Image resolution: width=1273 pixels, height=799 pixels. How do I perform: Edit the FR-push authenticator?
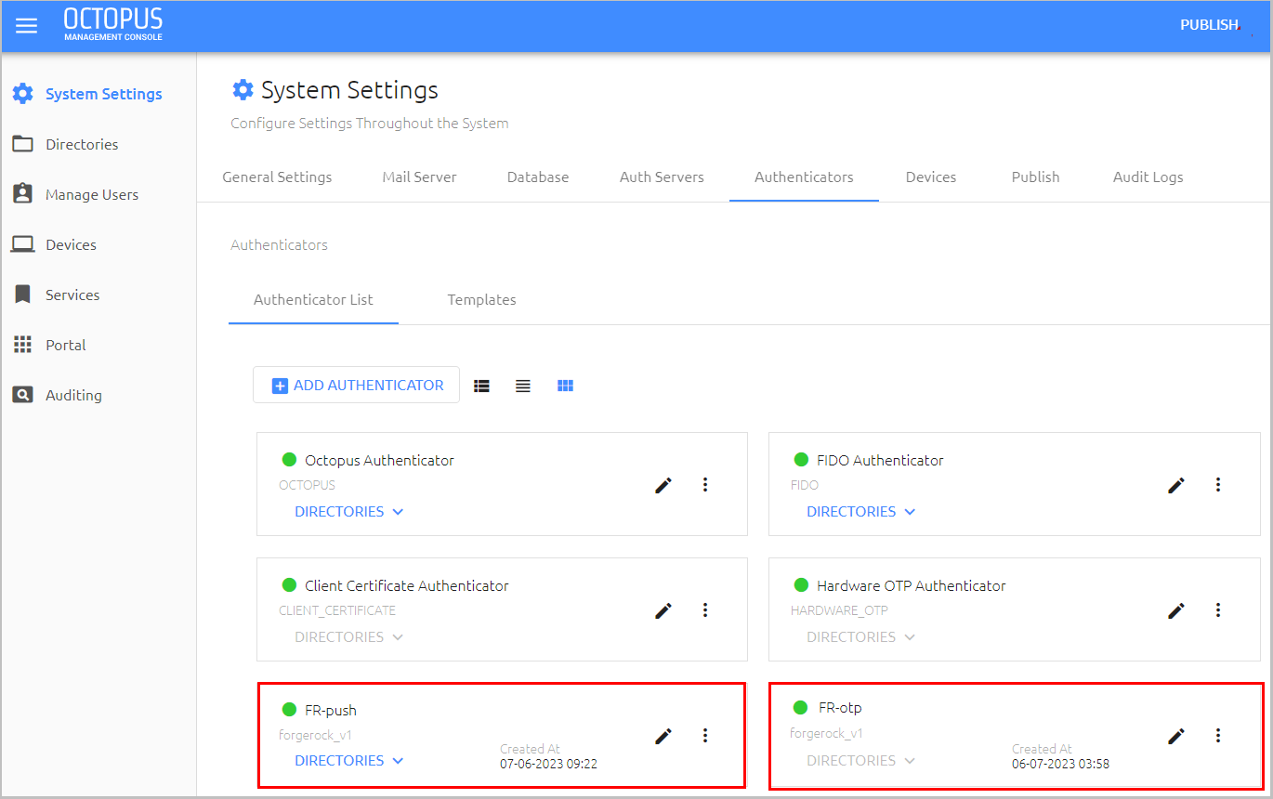point(663,735)
